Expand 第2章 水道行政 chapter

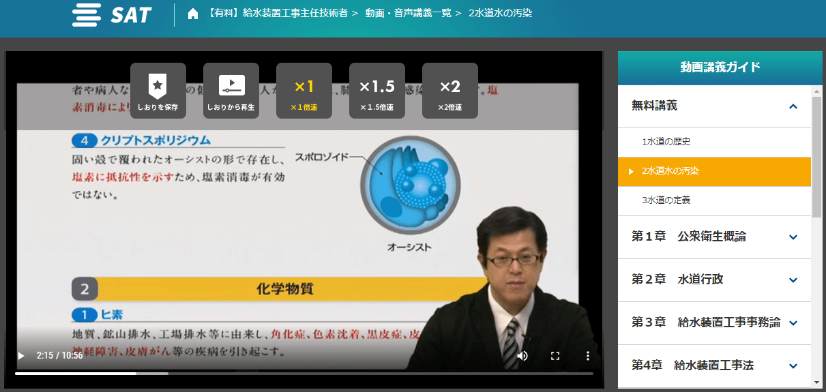pos(714,280)
